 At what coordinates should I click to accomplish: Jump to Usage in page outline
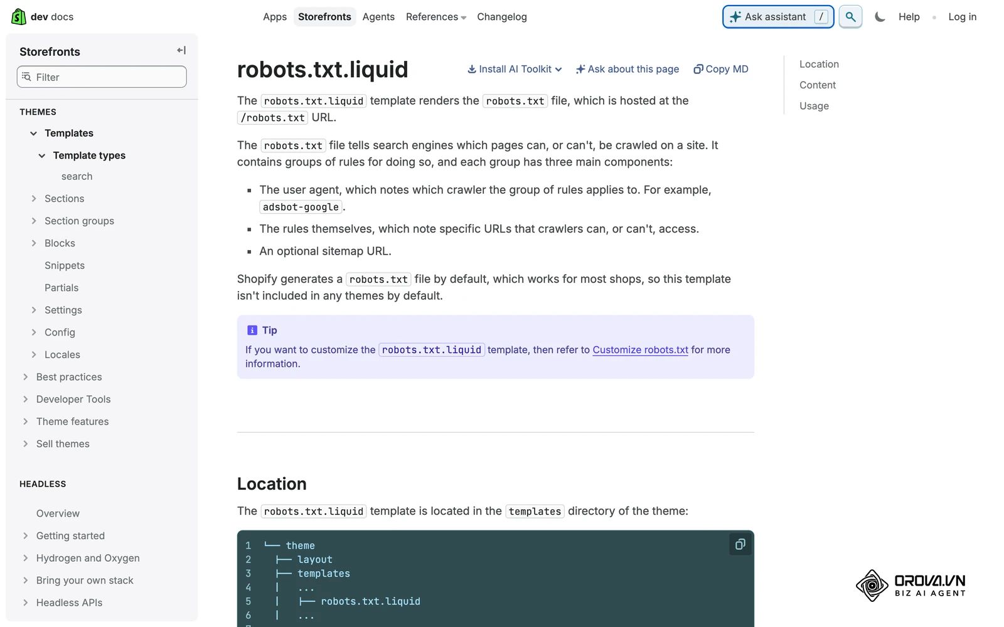[x=814, y=106]
